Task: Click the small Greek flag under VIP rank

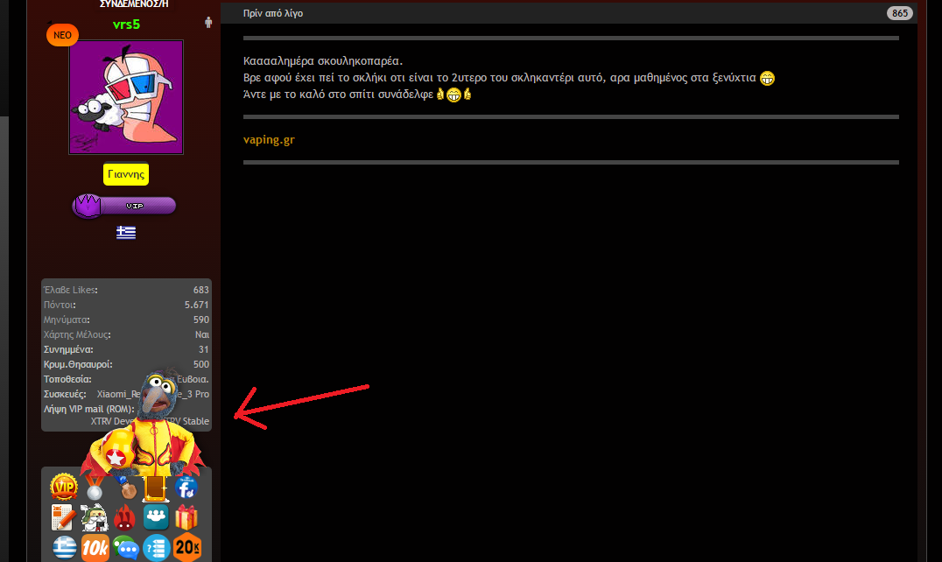Action: coord(126,232)
